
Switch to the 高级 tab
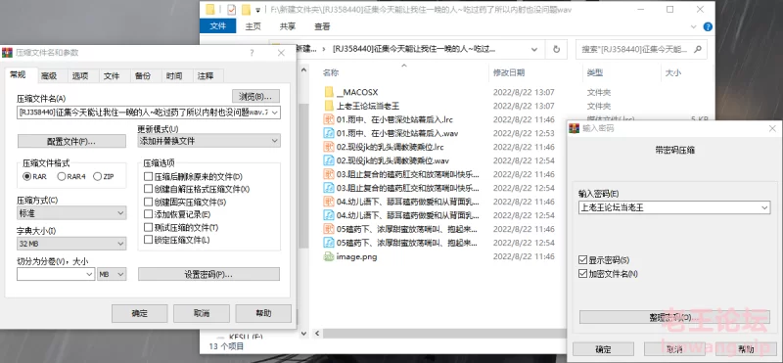point(49,76)
